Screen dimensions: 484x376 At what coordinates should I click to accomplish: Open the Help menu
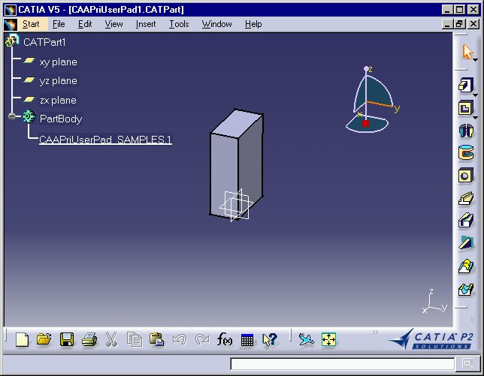[x=253, y=24]
